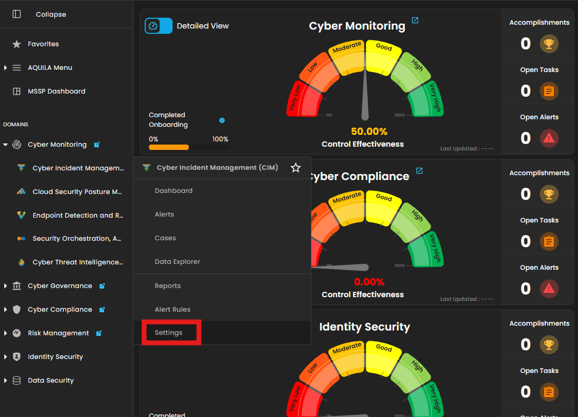Expand the AQUILA Menu
Screen dimensions: 578x417
(5, 68)
